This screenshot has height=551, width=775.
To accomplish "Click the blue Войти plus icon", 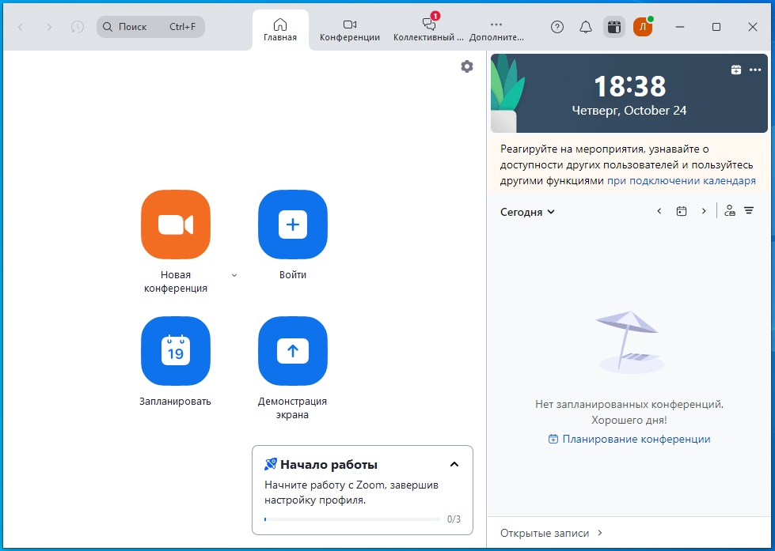I will tap(293, 225).
